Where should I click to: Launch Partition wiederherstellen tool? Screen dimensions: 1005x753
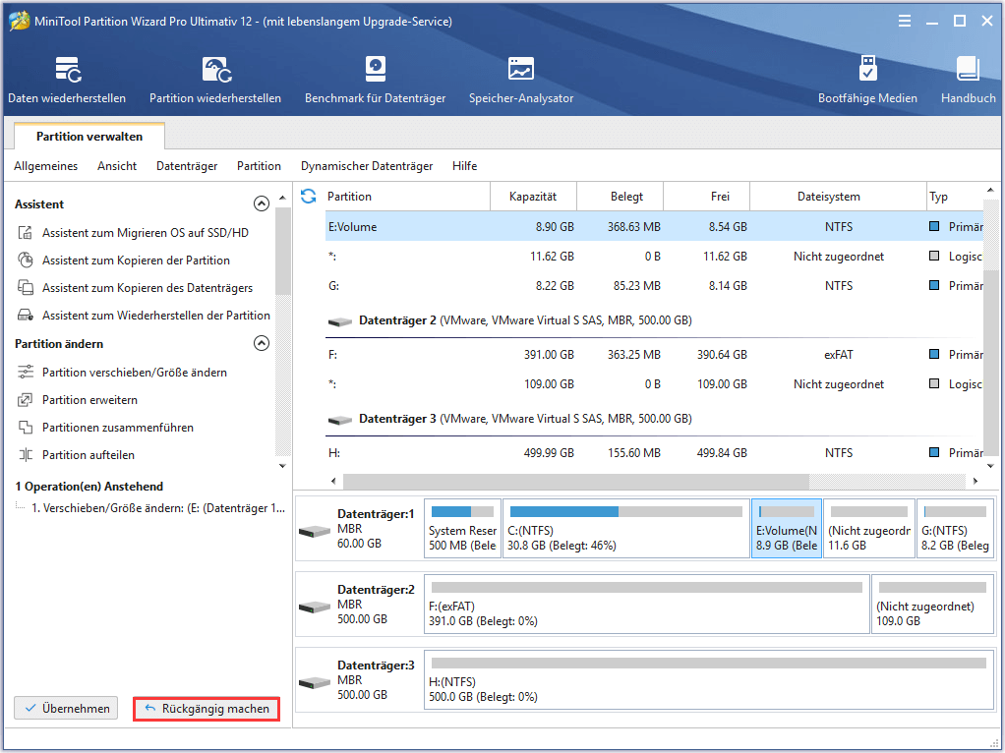pyautogui.click(x=215, y=80)
